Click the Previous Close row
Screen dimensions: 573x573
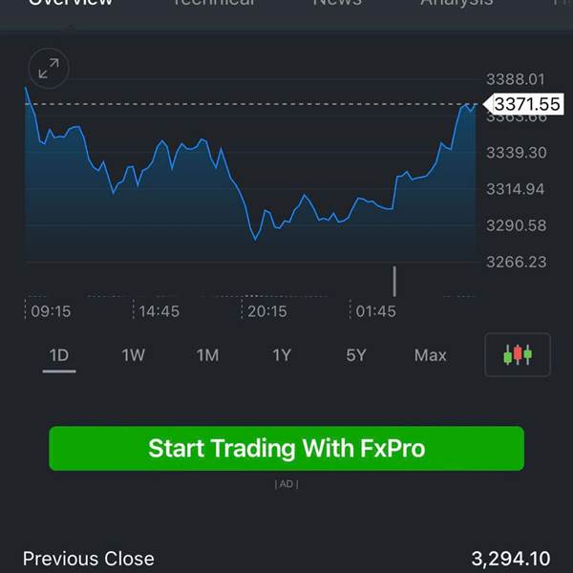point(286,559)
